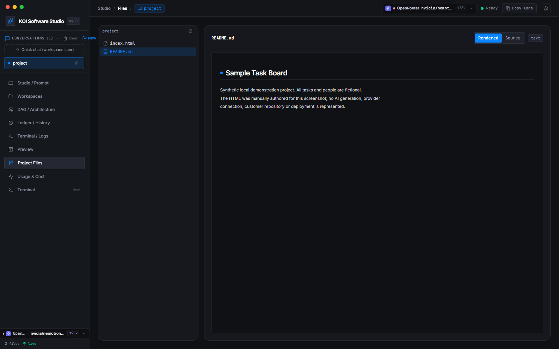559x349 pixels.
Task: Expand the bottom model selector chevron
Action: point(84,334)
